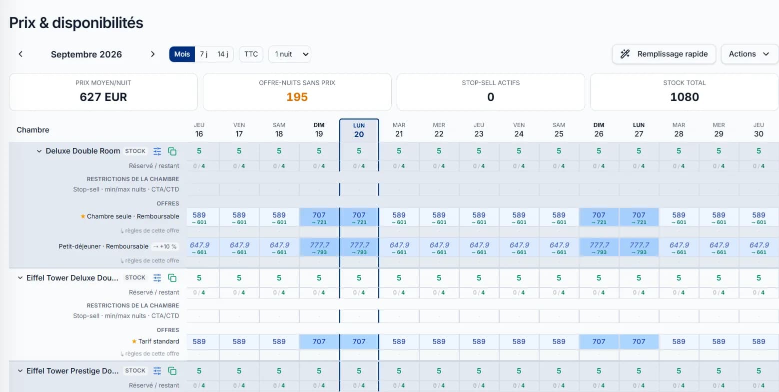
Task: Click copy icon for Eiffel Tower Prestige room
Action: [172, 370]
